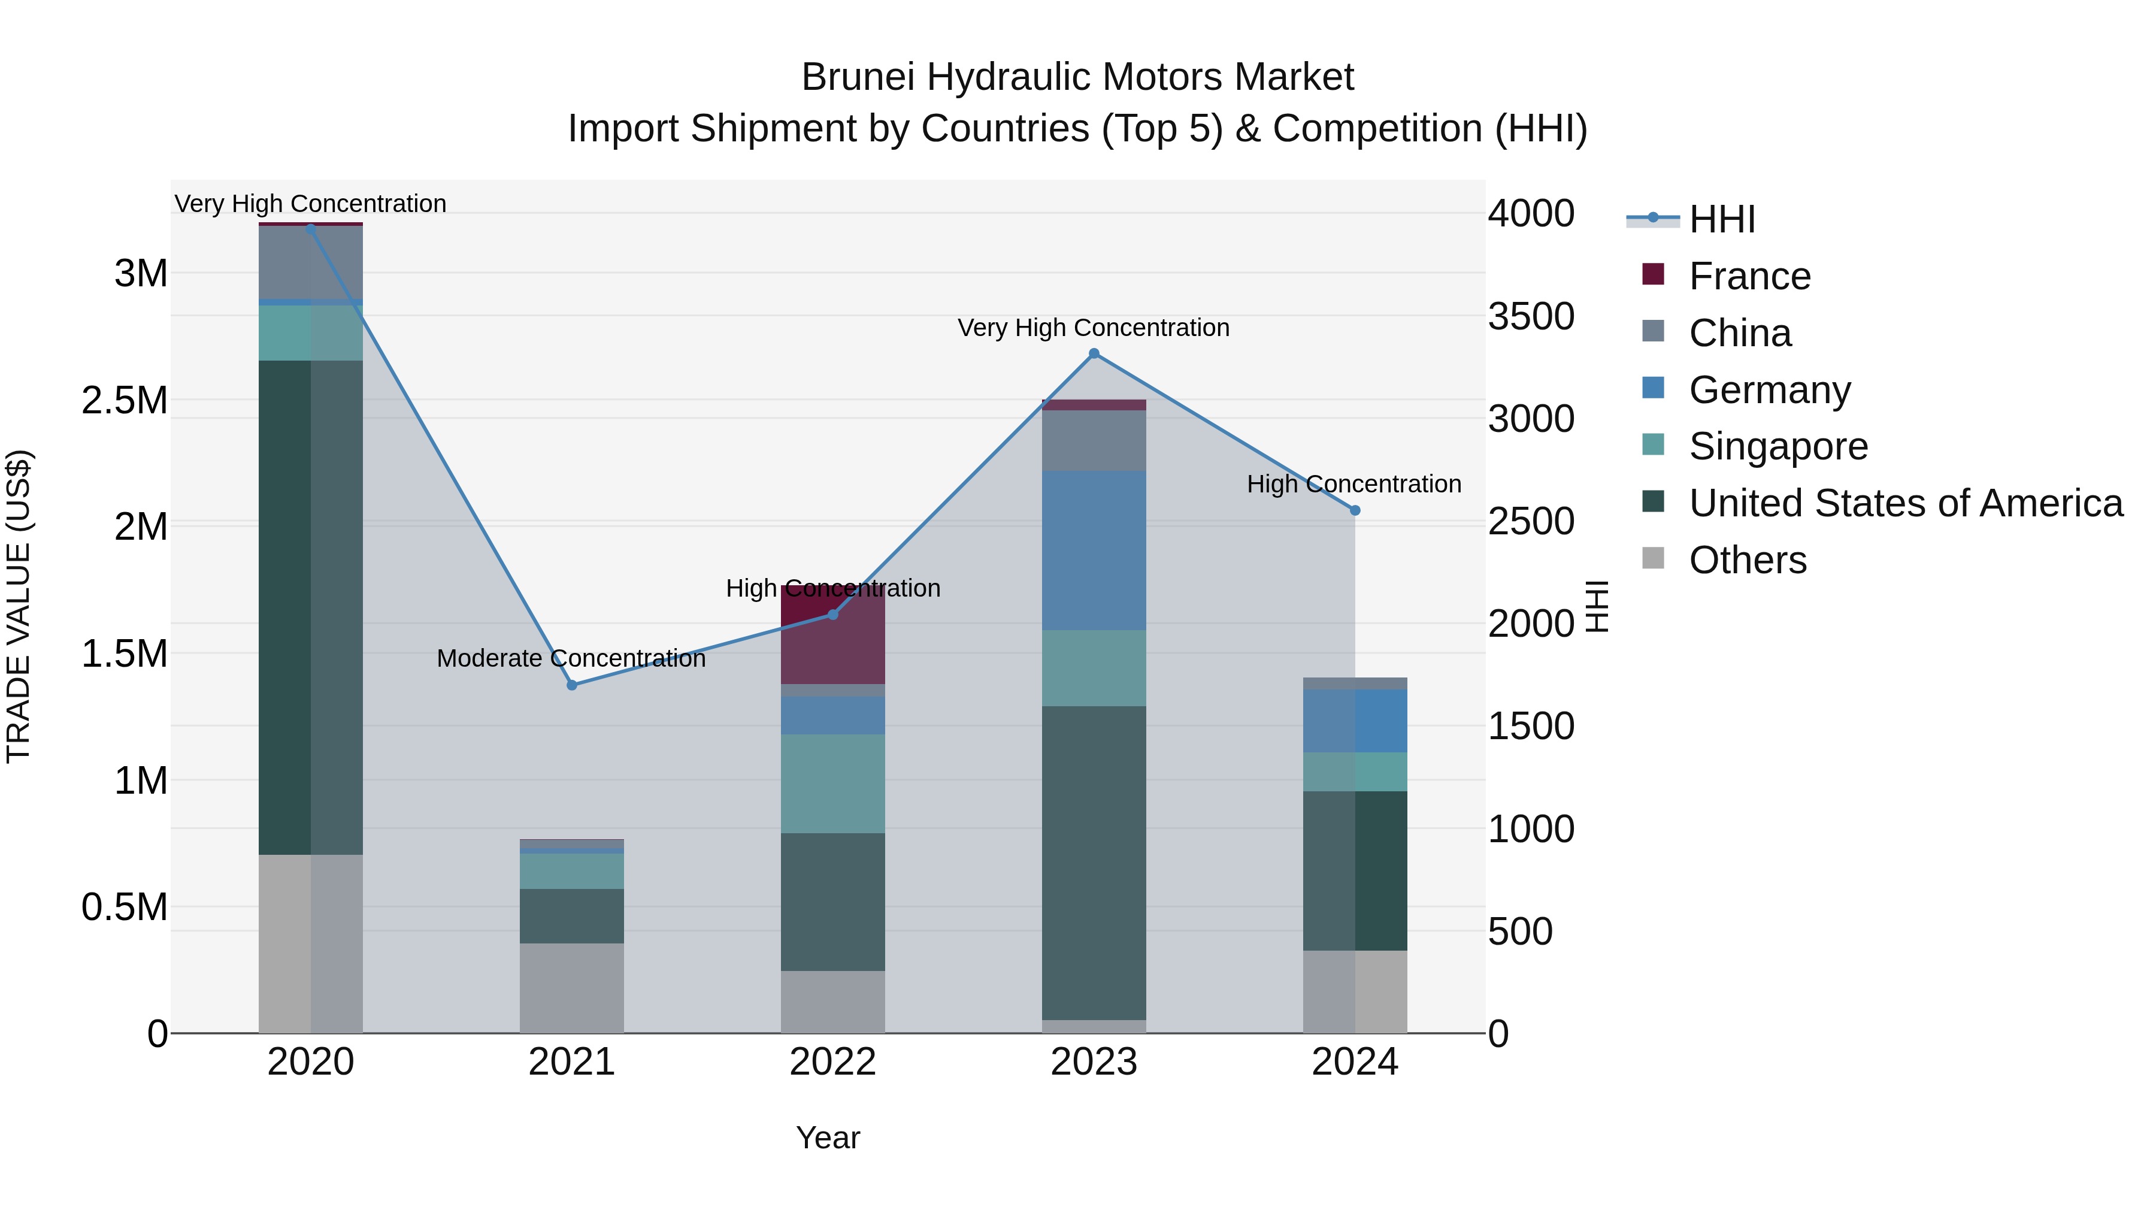
Task: Click the 3M left axis tick label
Action: [141, 273]
